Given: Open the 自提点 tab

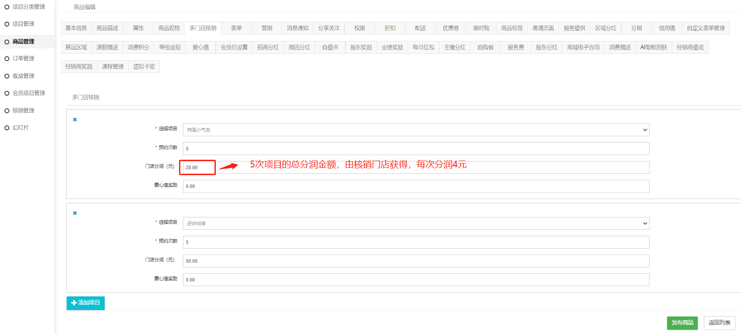Looking at the screenshot, I should tap(330, 47).
